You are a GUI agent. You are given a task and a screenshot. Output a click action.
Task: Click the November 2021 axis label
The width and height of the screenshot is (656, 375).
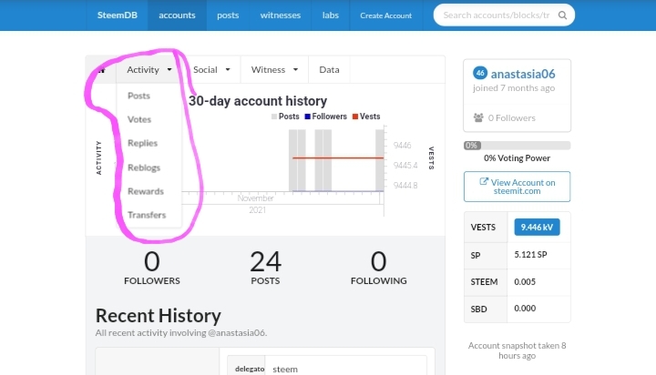[256, 204]
